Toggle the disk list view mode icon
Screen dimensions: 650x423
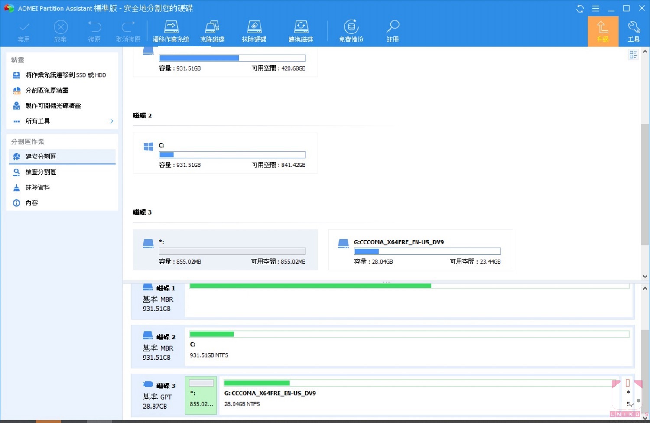click(x=633, y=54)
